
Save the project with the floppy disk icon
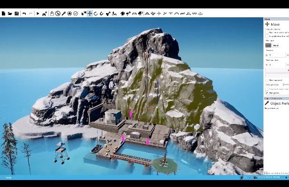click(16, 14)
